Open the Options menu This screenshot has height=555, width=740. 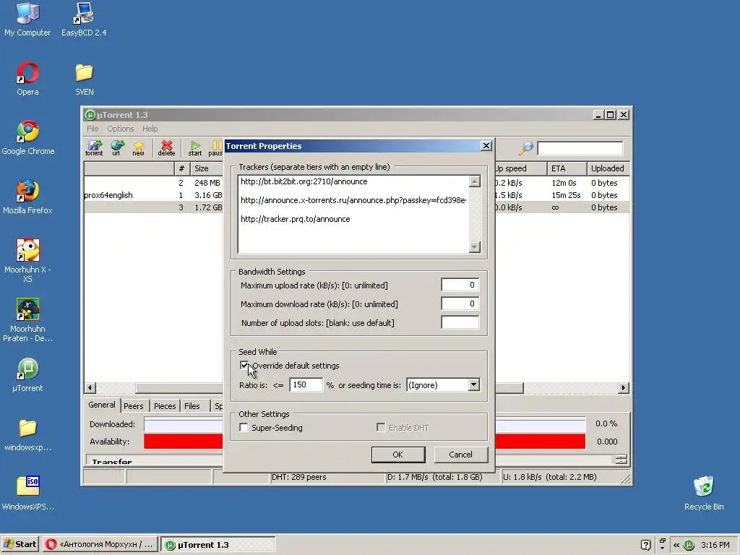coord(121,129)
